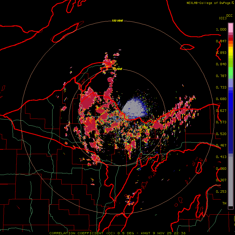Click the 0.573 color scale value
Image resolution: width=235 pixels, height=235 pixels.
point(221,122)
